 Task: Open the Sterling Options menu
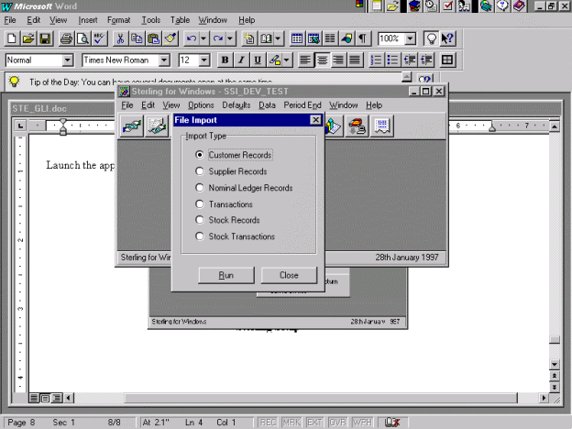point(201,105)
